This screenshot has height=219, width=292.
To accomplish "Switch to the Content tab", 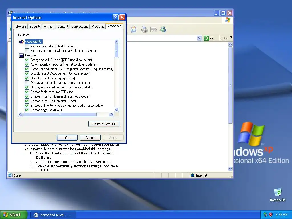I will pyautogui.click(x=62, y=27).
